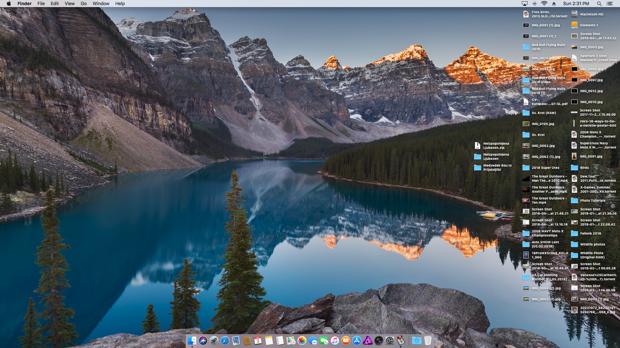This screenshot has height=348, width=620.
Task: Open the Trash in the Dock
Action: pos(428,340)
